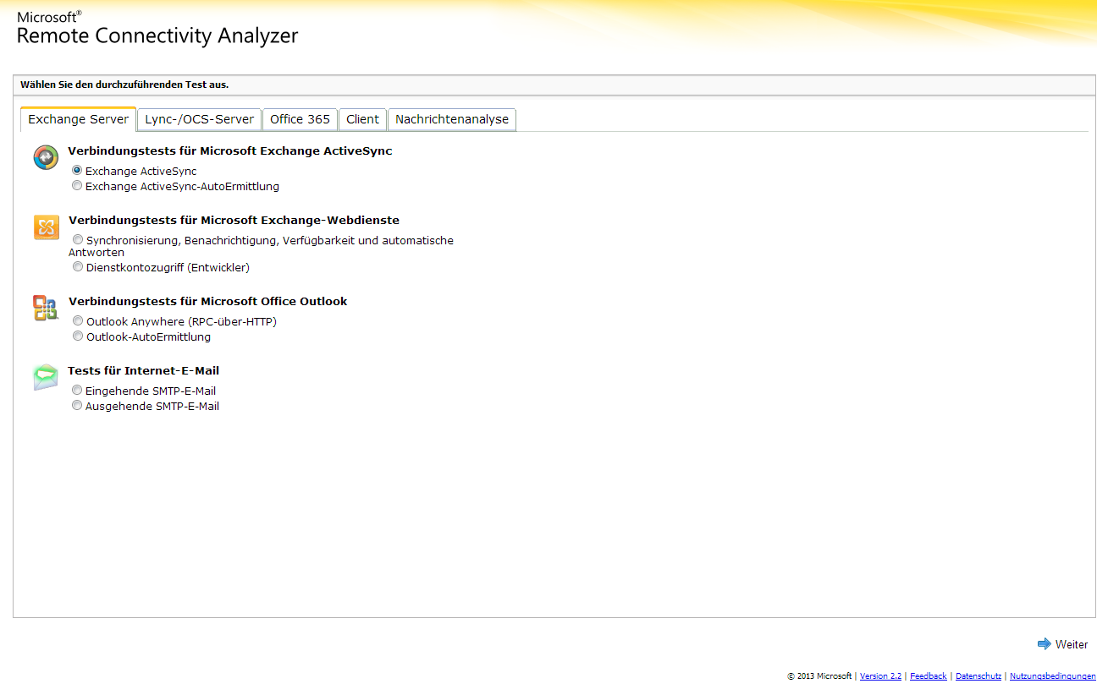Image resolution: width=1097 pixels, height=689 pixels.
Task: Click the Internet-E-Mail envelope icon
Action: (x=46, y=377)
